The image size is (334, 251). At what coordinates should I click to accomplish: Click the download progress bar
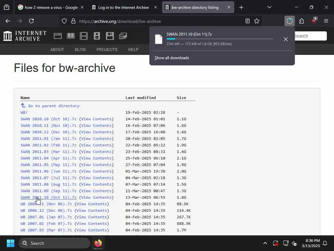click(220, 39)
